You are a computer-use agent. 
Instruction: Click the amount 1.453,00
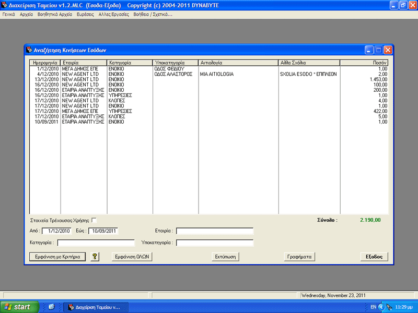(378, 79)
